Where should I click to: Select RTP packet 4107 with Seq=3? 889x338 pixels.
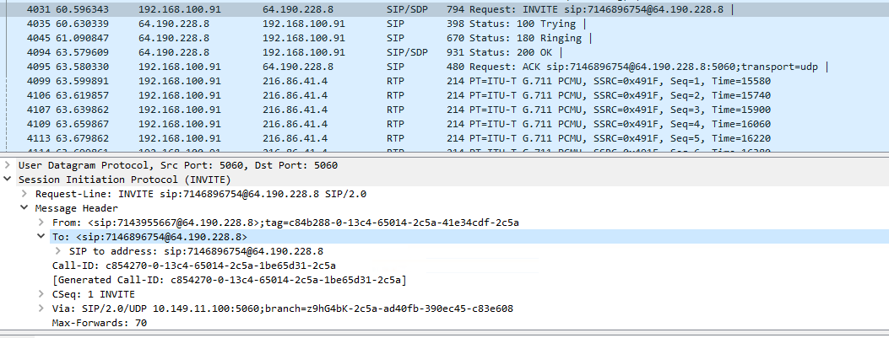click(444, 110)
